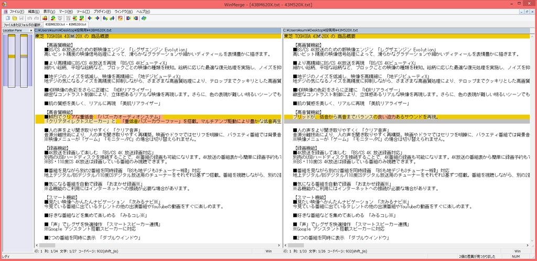Screen dimensions: 537x261
Task: Click left bar in Location Pane
Action: 12,60
